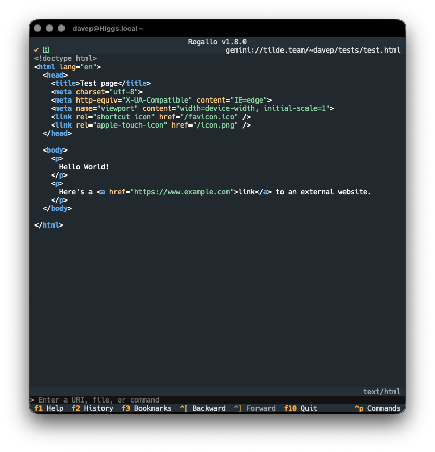
Task: Quit Rogallo using the f10 footer key
Action: 300,408
